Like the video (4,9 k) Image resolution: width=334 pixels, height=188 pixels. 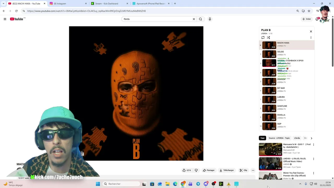tap(187, 170)
